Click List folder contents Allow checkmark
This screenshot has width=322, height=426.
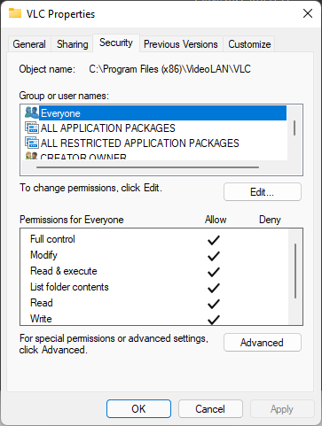pyautogui.click(x=214, y=288)
